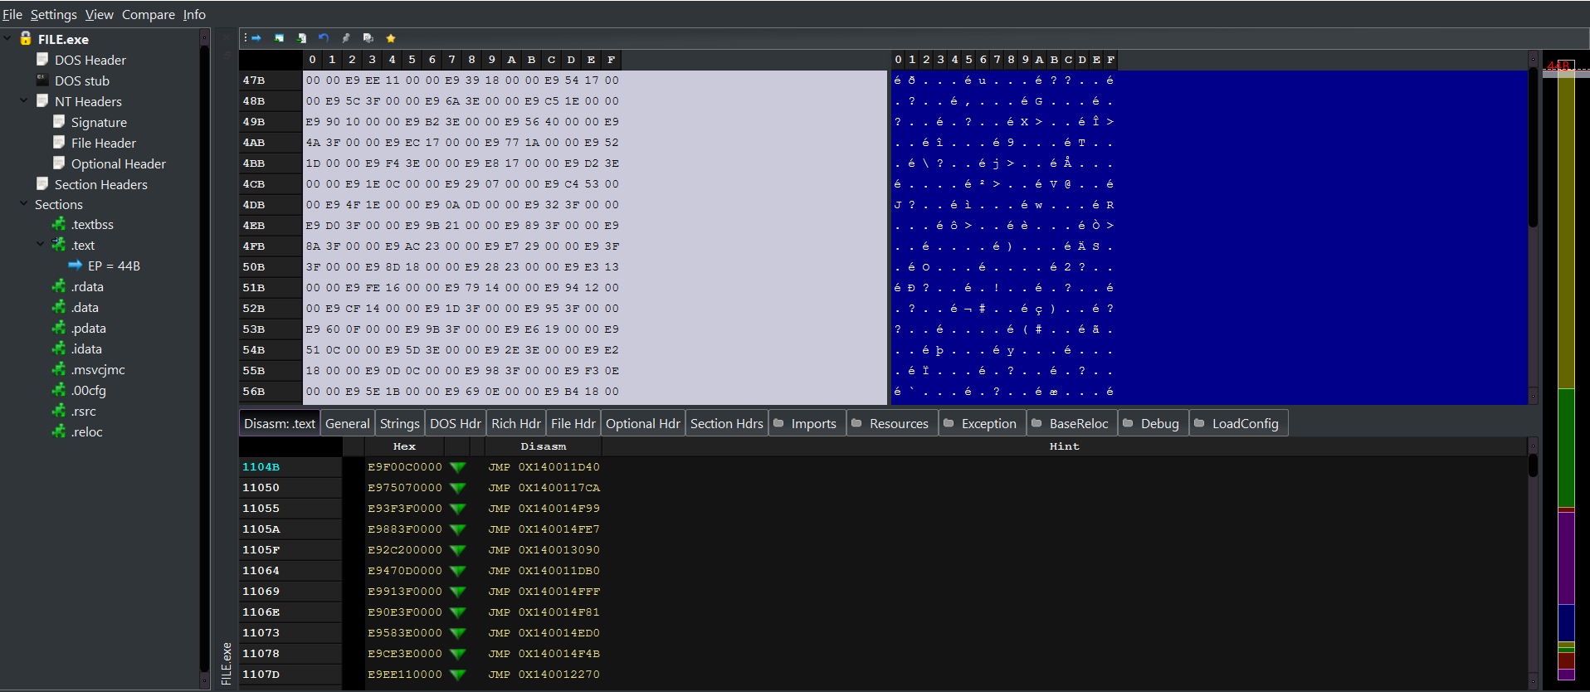Select the .data section
Viewport: 1590px width, 692px height.
(85, 307)
